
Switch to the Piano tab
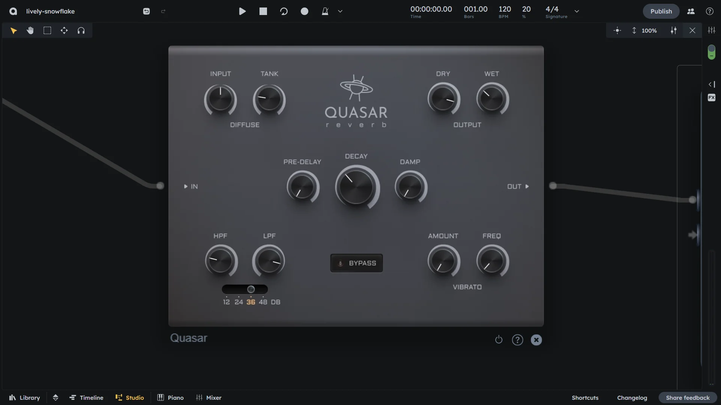click(x=170, y=397)
